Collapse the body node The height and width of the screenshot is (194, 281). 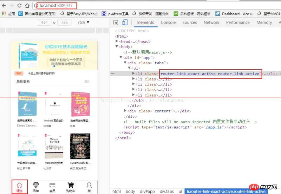pyautogui.click(x=117, y=47)
